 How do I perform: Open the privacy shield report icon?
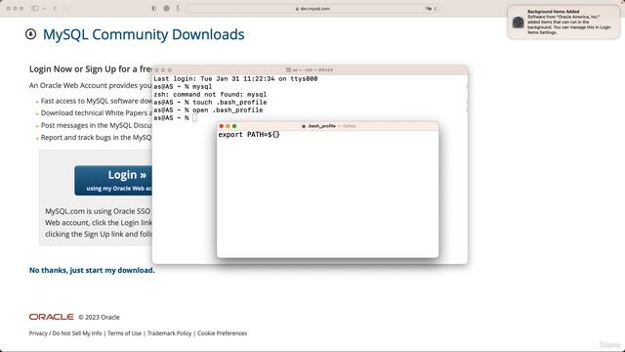[x=154, y=9]
